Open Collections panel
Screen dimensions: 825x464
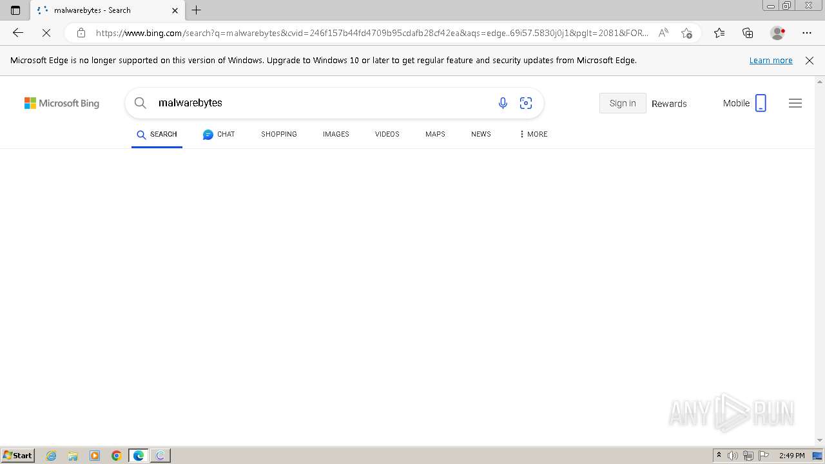748,33
